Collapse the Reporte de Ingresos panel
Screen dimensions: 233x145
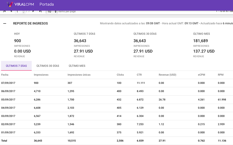click(x=5, y=24)
